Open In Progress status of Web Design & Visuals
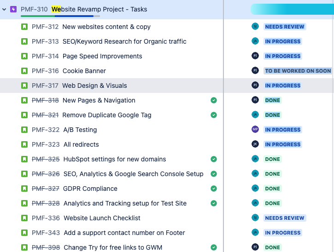This screenshot has width=334, height=252. coord(283,86)
